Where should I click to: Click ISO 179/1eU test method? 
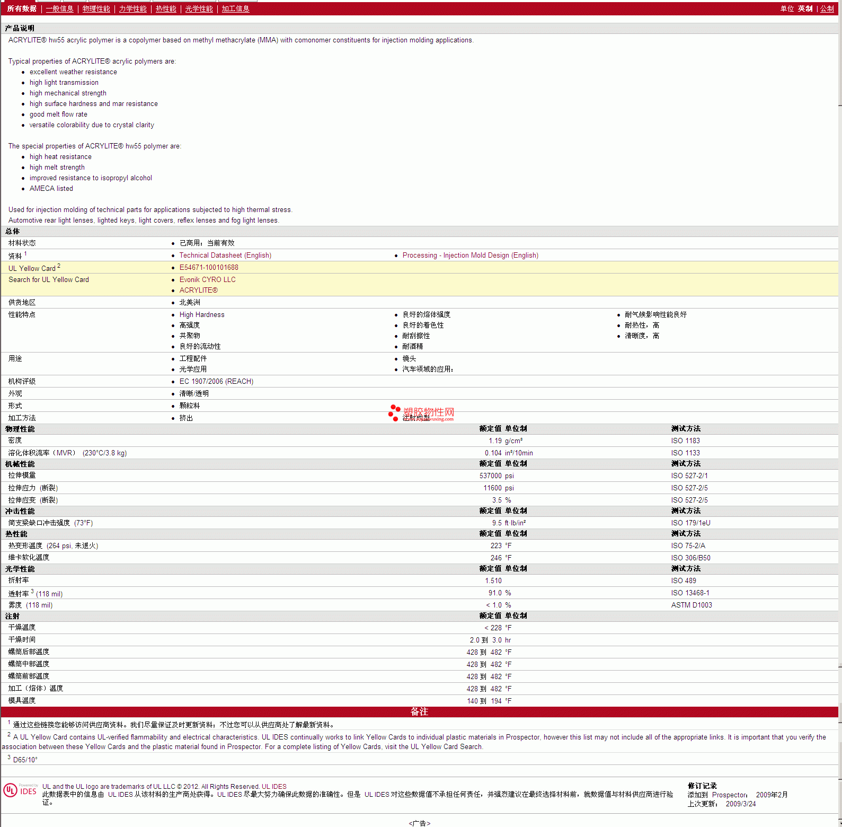click(690, 523)
